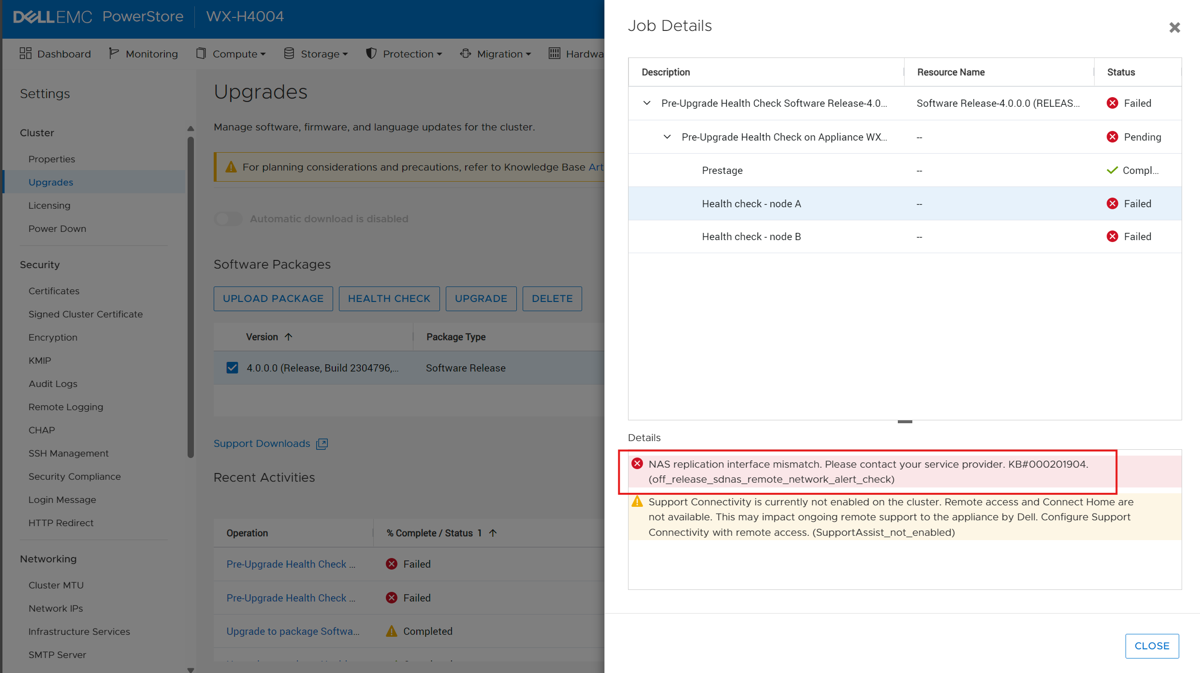Select the Compute icon in navigation bar
The height and width of the screenshot is (673, 1200).
[202, 53]
